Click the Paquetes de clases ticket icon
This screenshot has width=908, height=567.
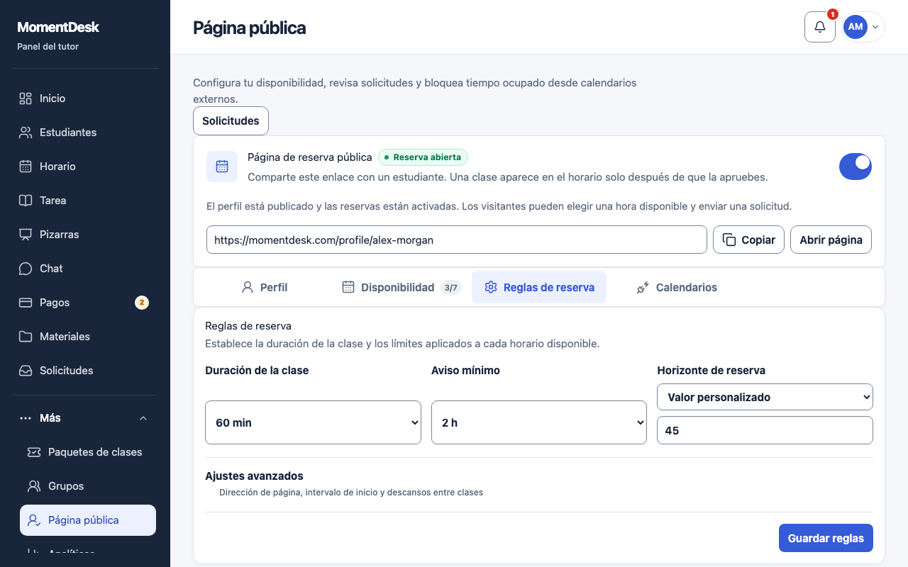click(x=34, y=452)
